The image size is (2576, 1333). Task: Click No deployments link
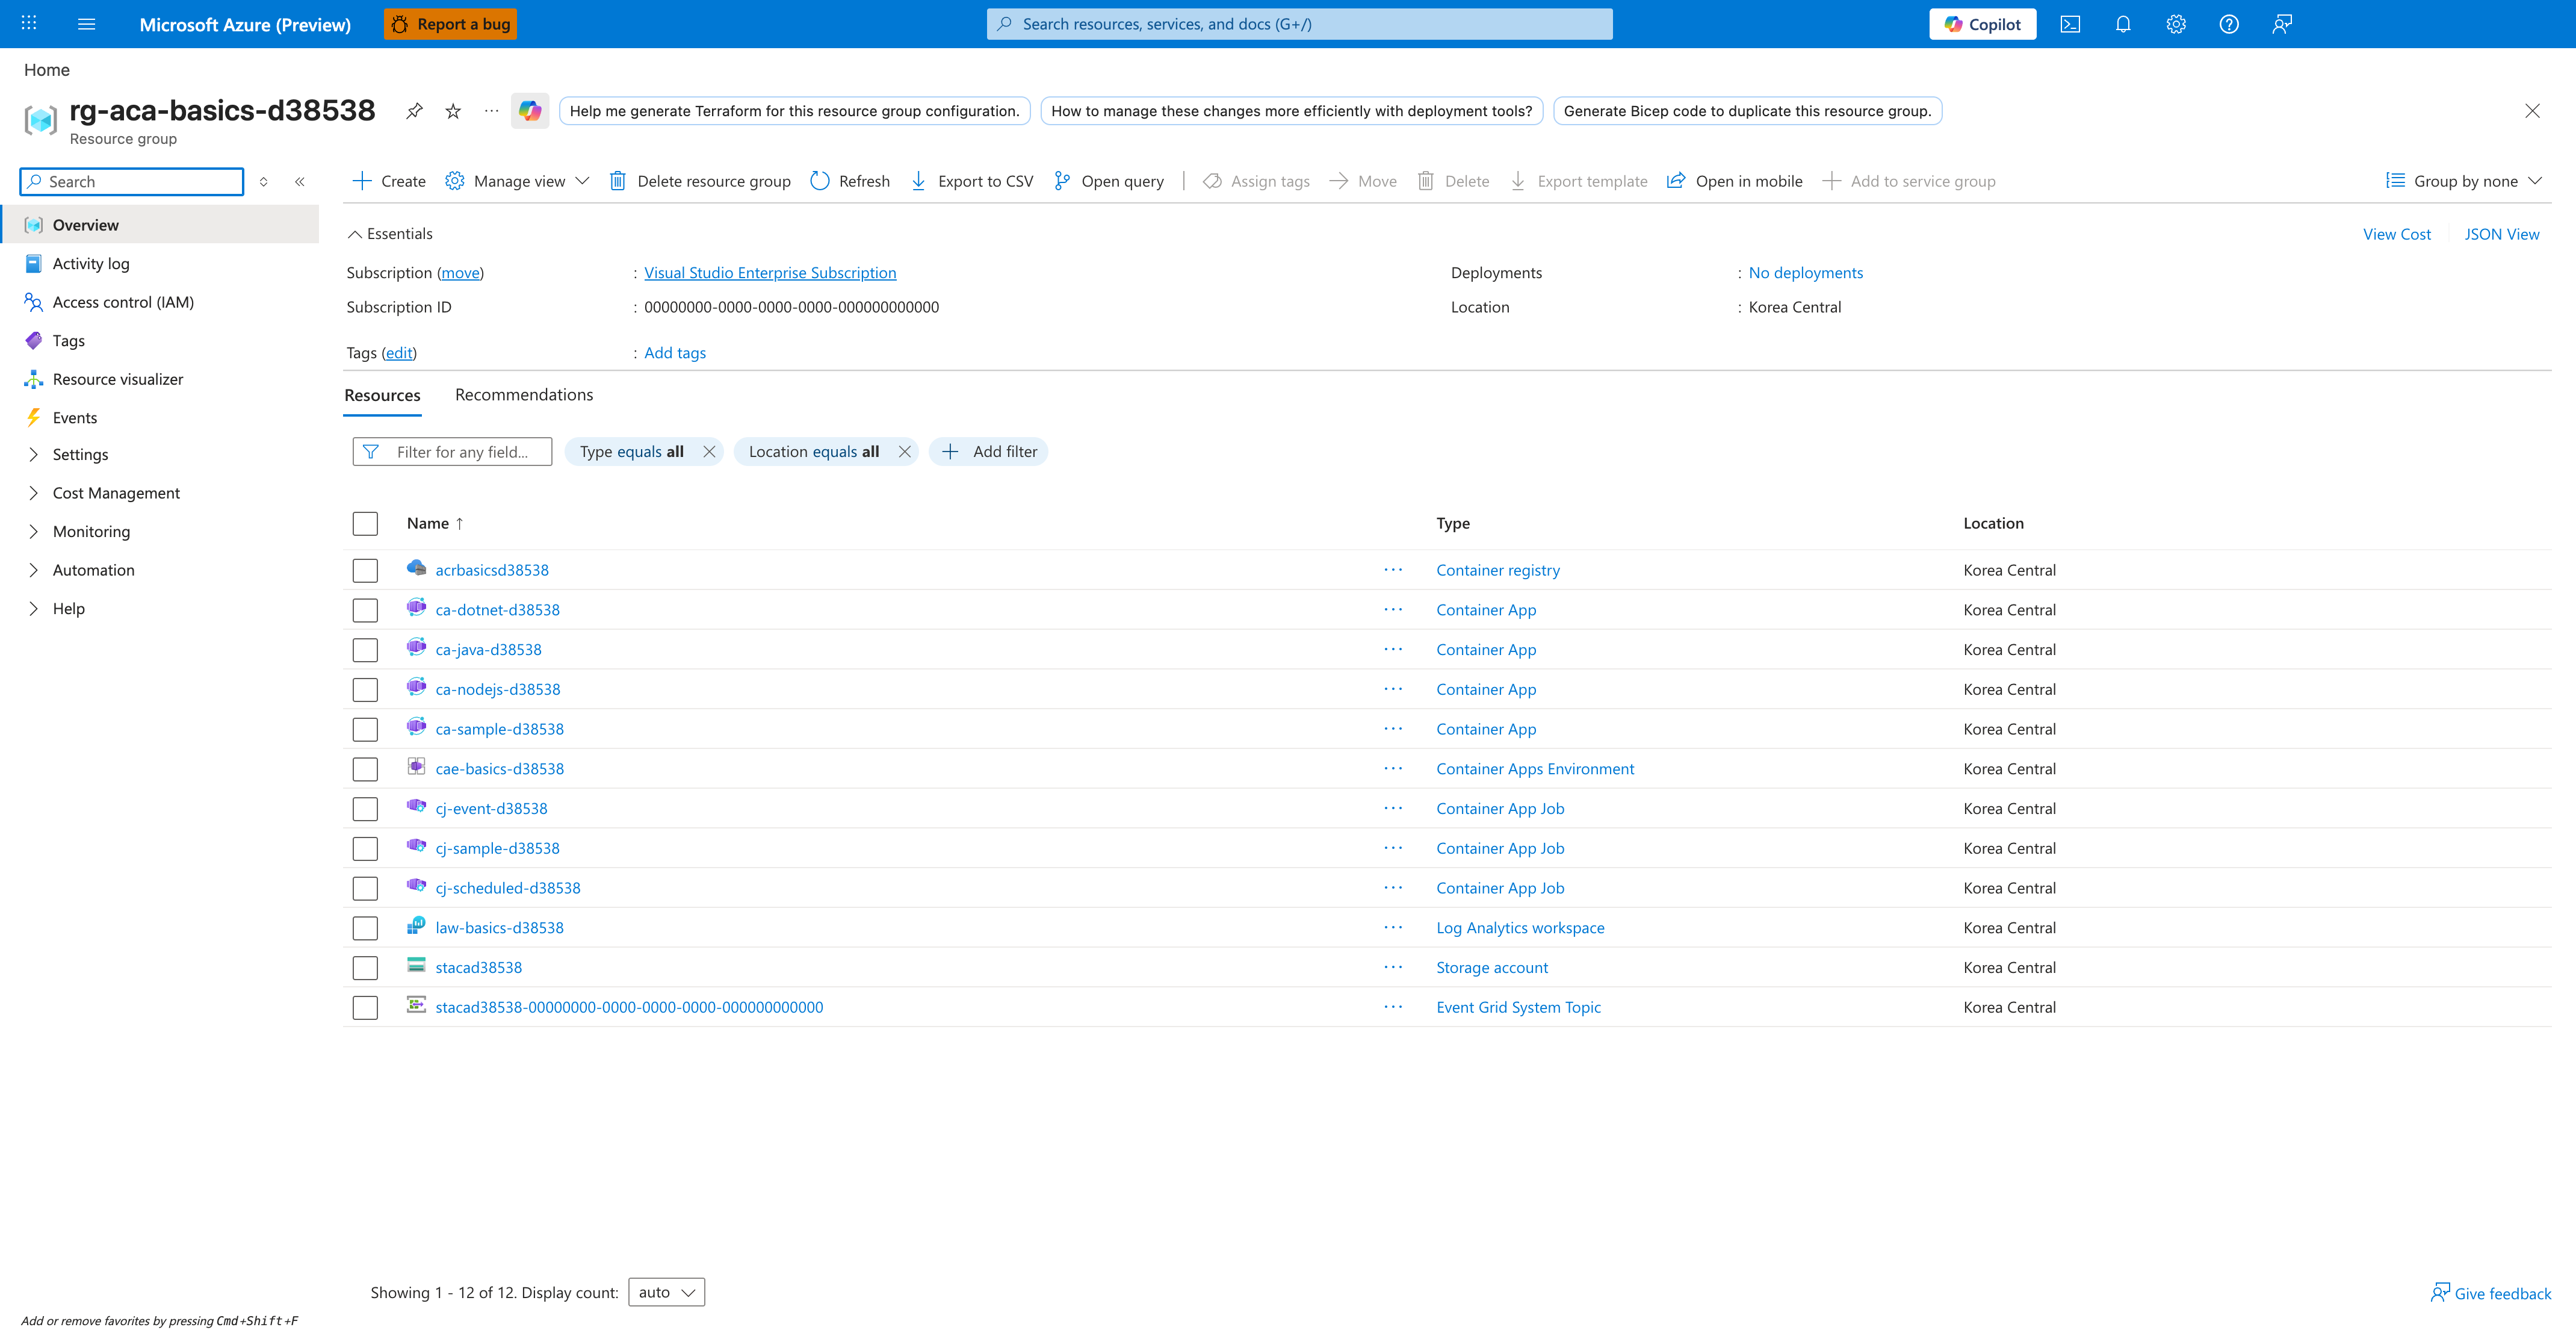[x=1806, y=272]
